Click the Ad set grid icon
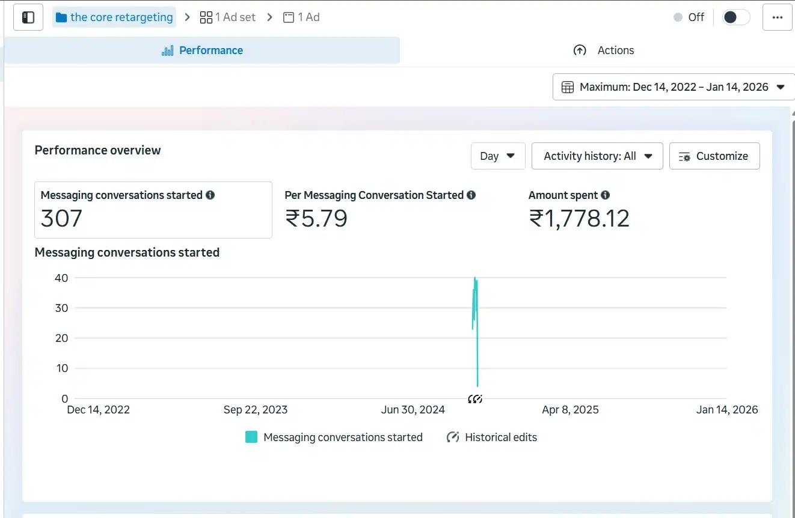This screenshot has width=795, height=518. [x=206, y=17]
